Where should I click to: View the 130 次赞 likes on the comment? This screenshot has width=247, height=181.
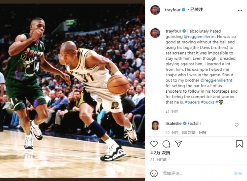coord(188,133)
